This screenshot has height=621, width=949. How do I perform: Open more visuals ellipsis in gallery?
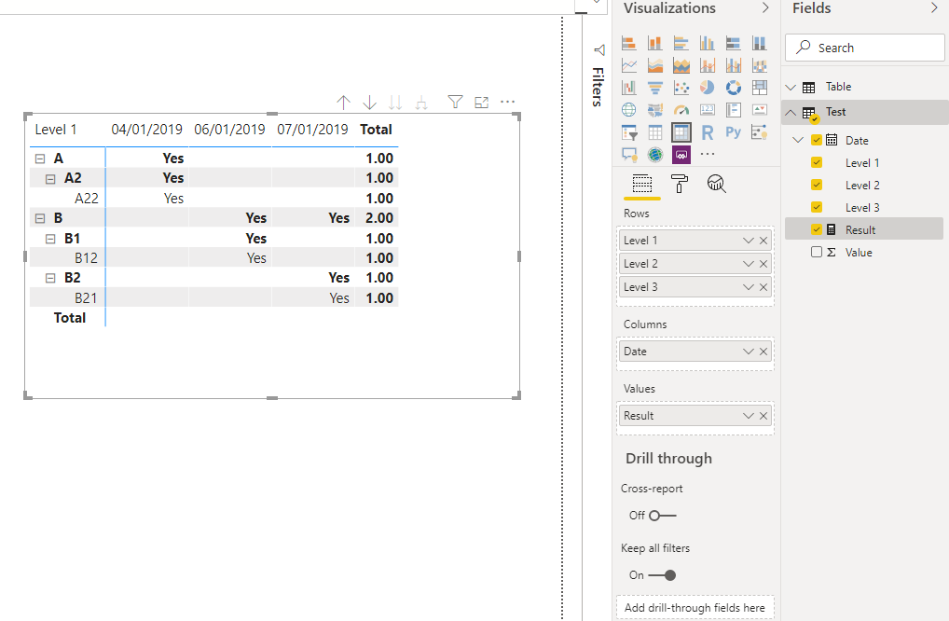pyautogui.click(x=707, y=155)
